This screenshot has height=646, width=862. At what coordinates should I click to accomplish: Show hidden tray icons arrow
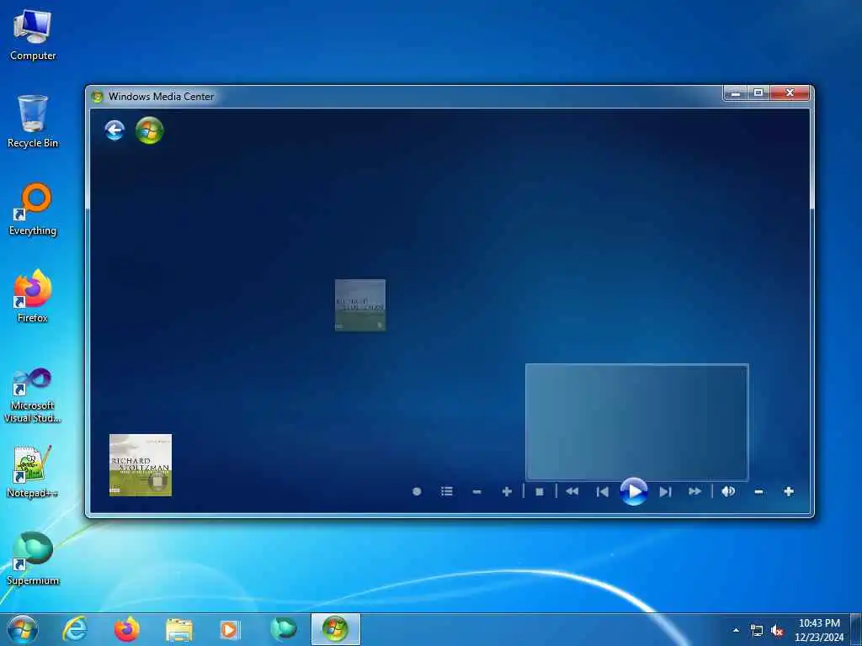736,630
